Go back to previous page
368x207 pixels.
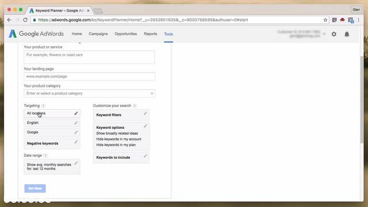9,20
